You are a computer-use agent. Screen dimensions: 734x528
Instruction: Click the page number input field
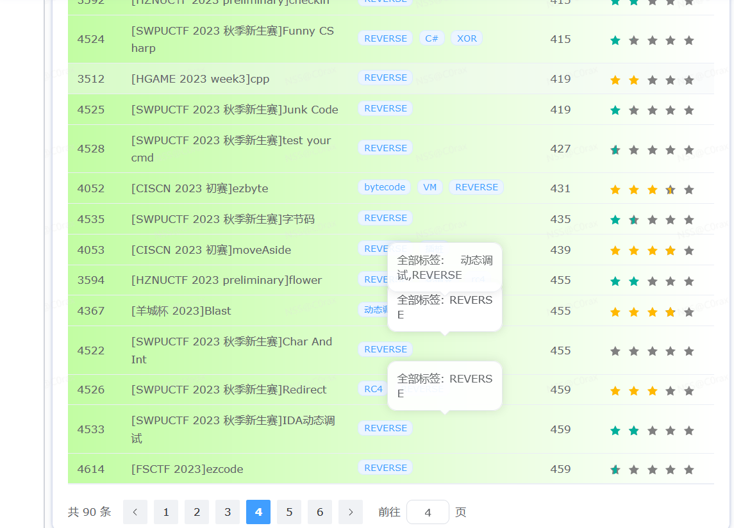428,512
